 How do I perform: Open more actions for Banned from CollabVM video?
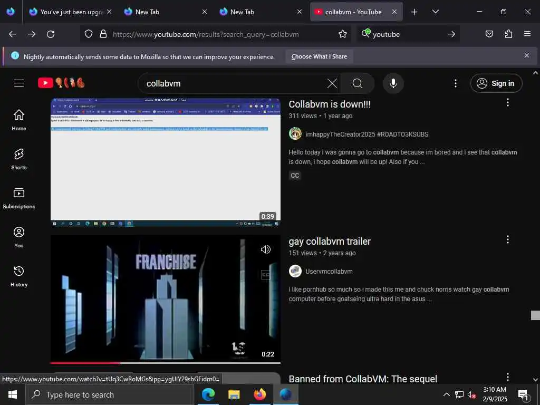[x=508, y=377]
